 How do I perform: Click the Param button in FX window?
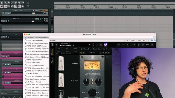(x=132, y=41)
